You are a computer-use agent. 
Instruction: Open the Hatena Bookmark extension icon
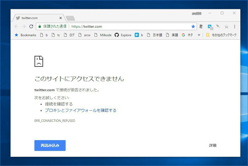pos(210,27)
